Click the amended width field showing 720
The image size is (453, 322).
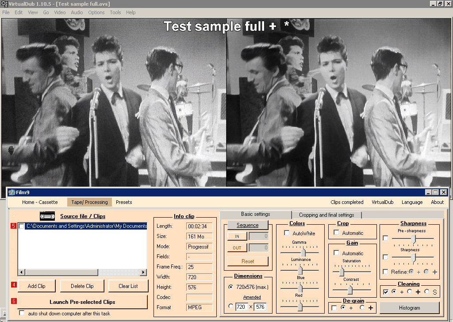click(242, 307)
